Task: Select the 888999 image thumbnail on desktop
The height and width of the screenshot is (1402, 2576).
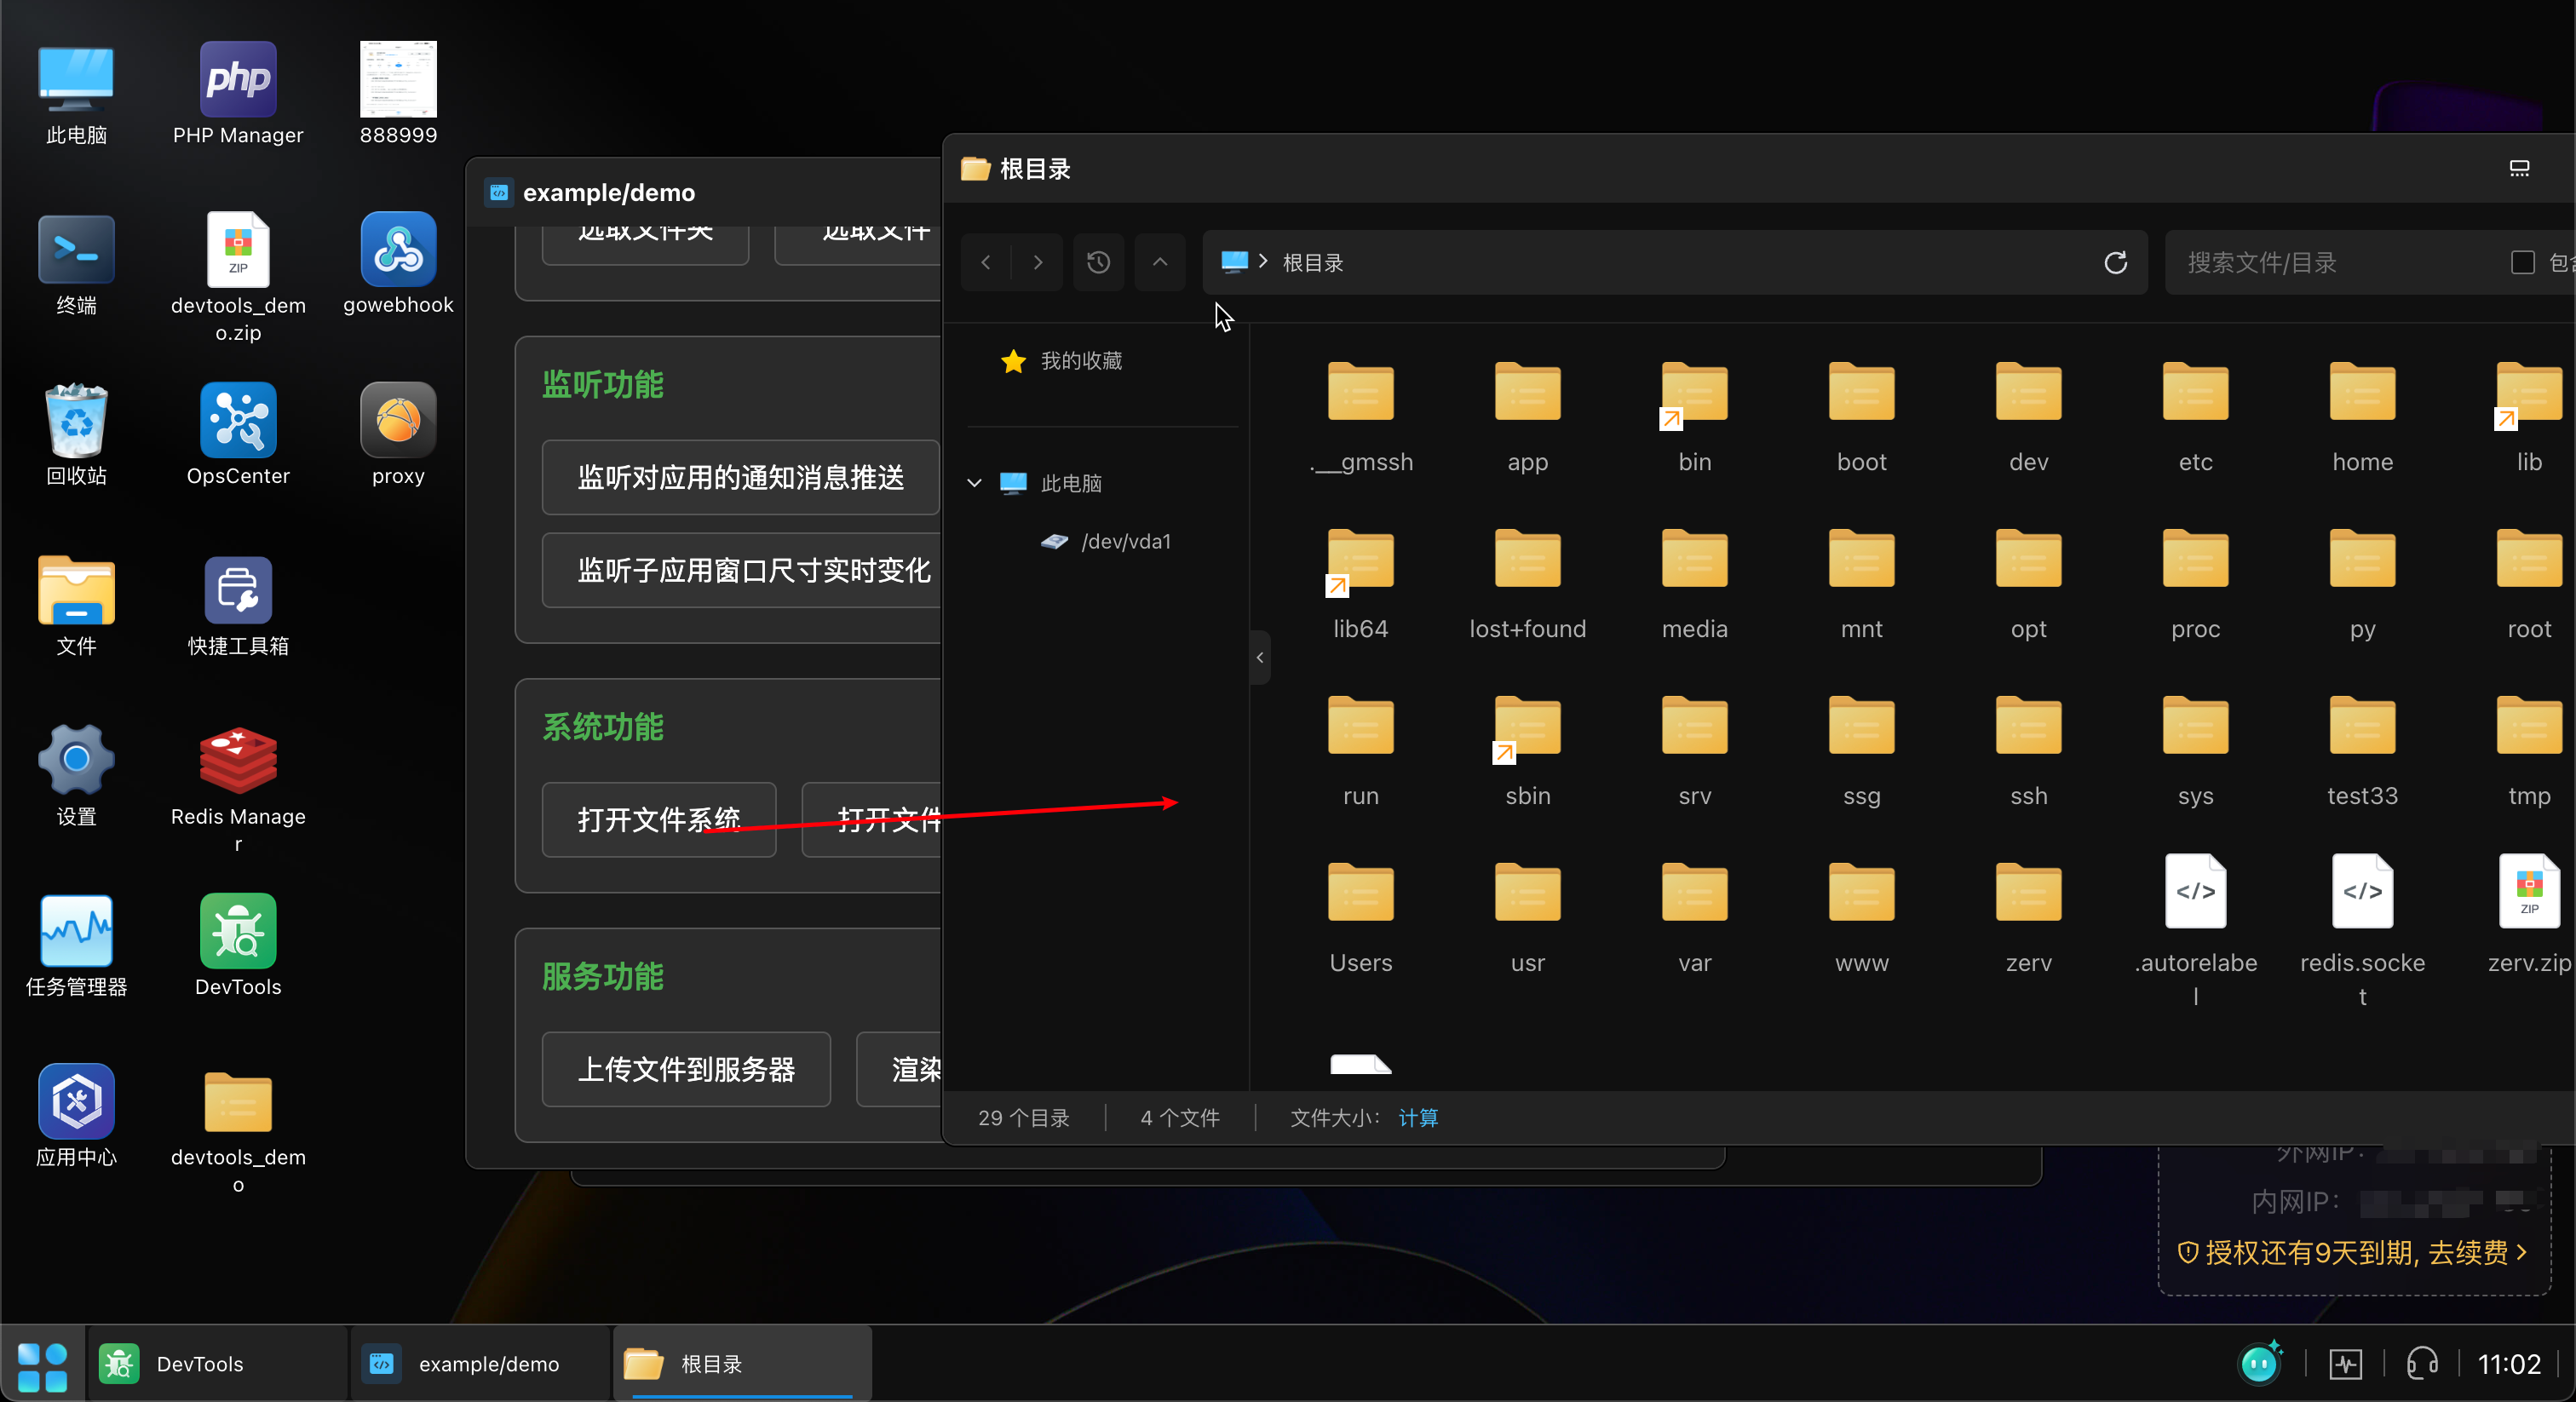Action: [x=398, y=93]
